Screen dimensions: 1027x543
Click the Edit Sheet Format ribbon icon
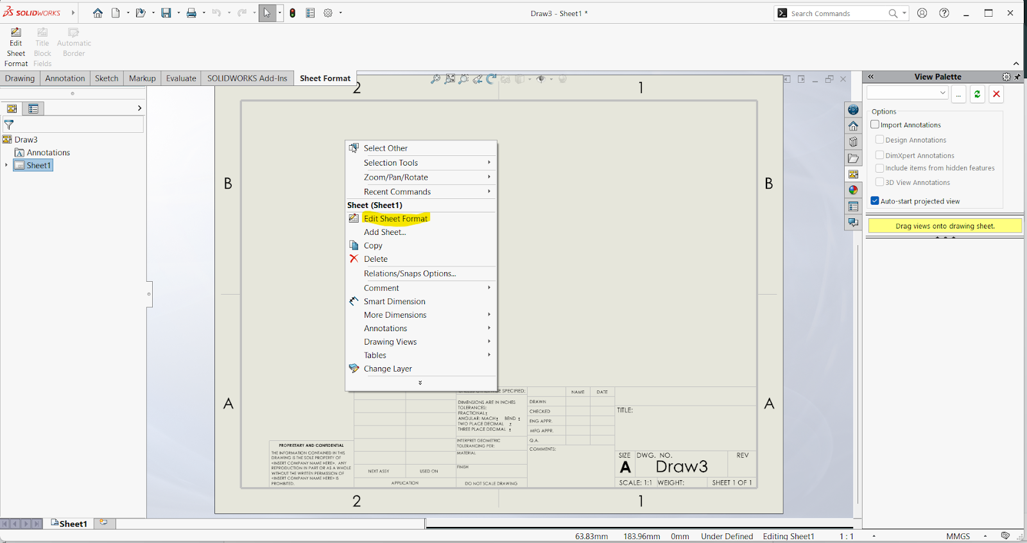16,33
